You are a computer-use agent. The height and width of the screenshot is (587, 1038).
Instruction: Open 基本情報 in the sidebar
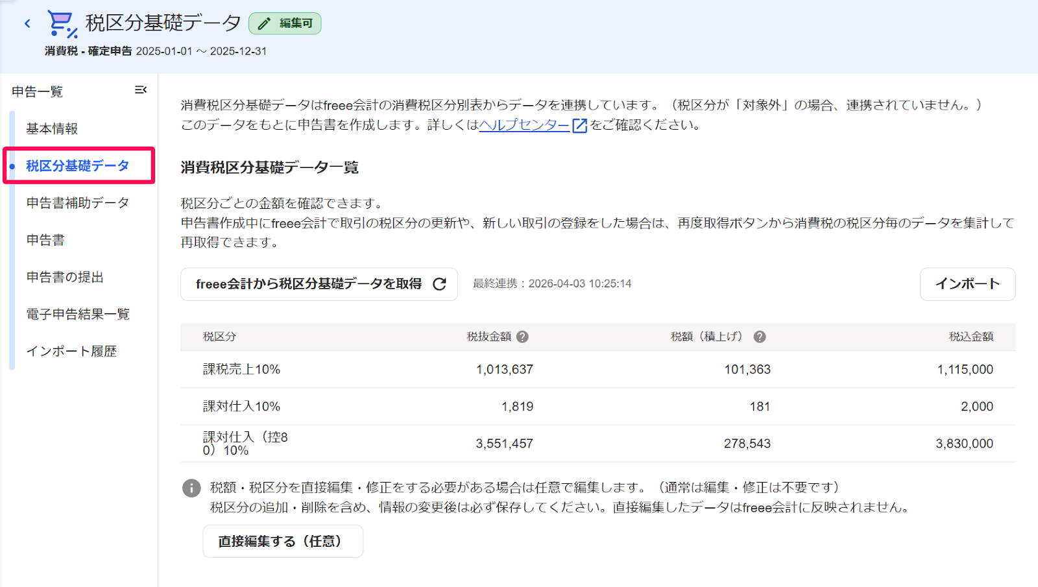52,128
